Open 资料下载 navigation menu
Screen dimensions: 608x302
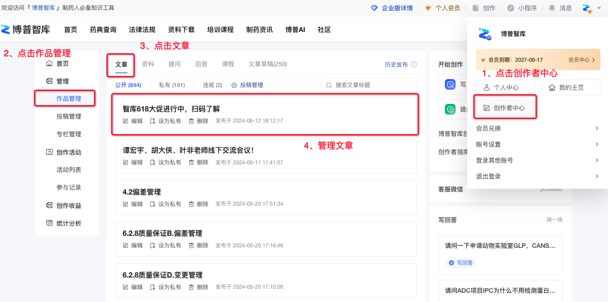(x=181, y=30)
